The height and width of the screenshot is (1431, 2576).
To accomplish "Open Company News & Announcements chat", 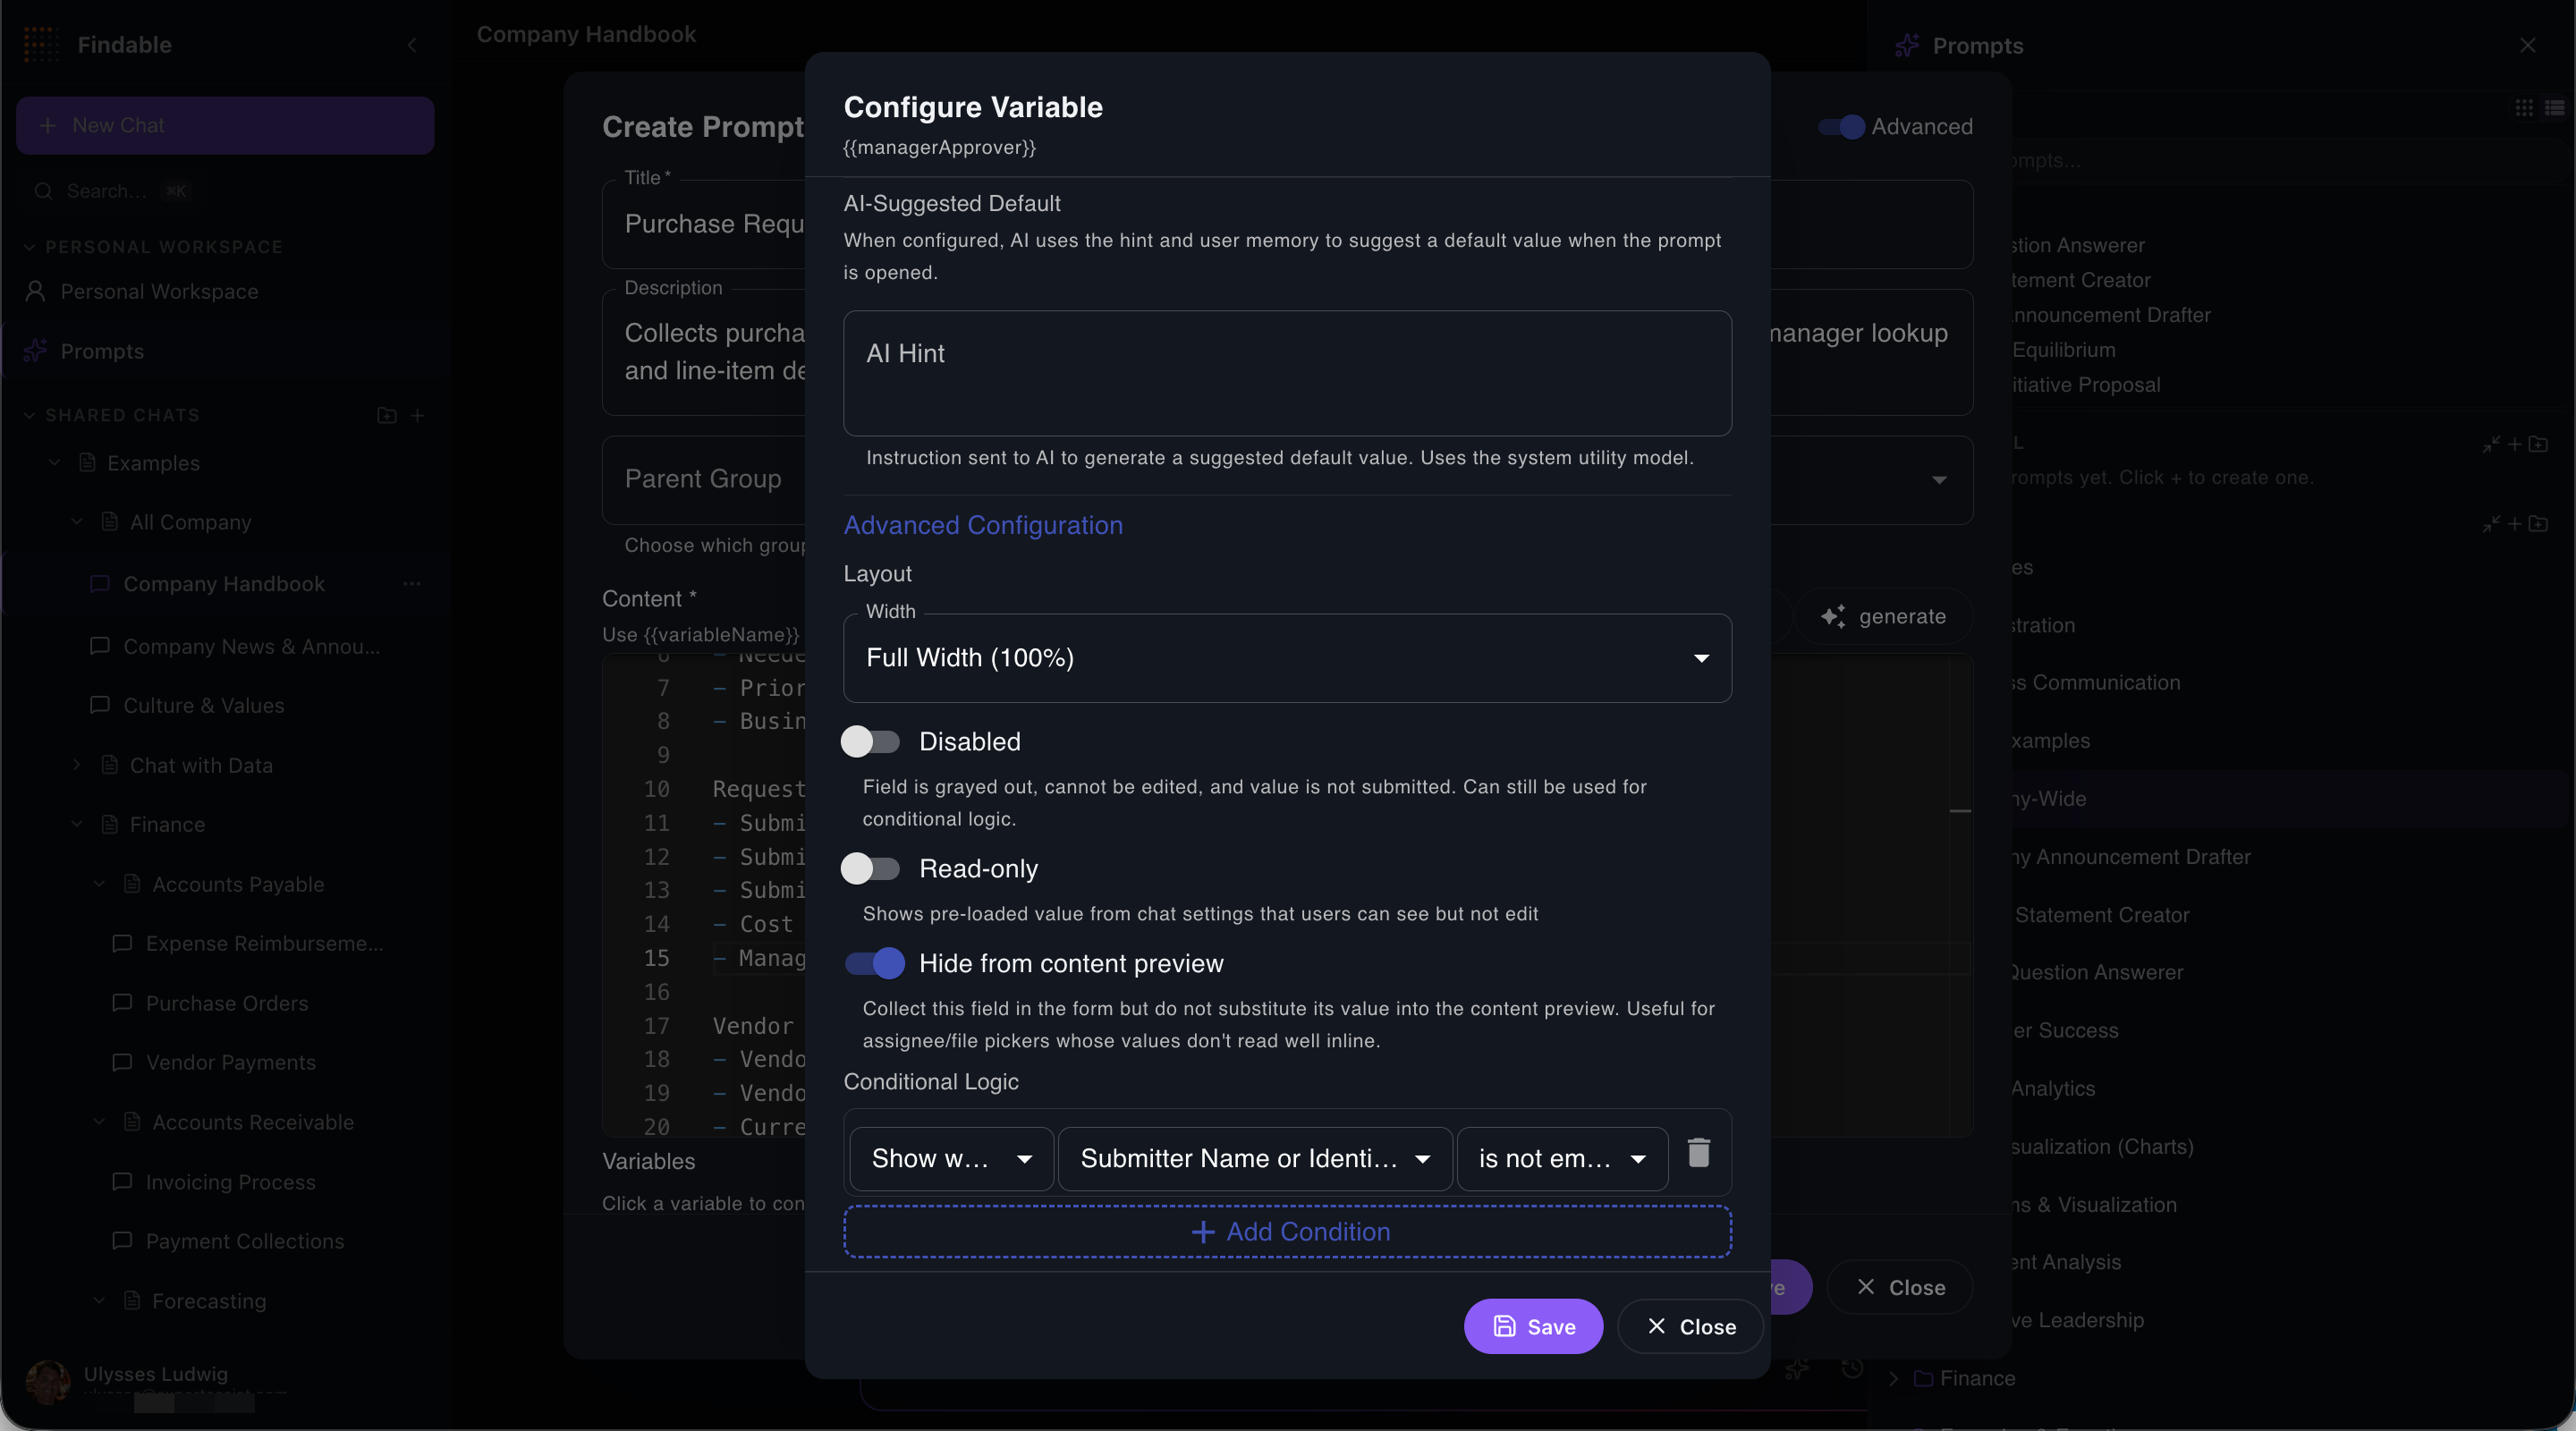I will click(251, 646).
